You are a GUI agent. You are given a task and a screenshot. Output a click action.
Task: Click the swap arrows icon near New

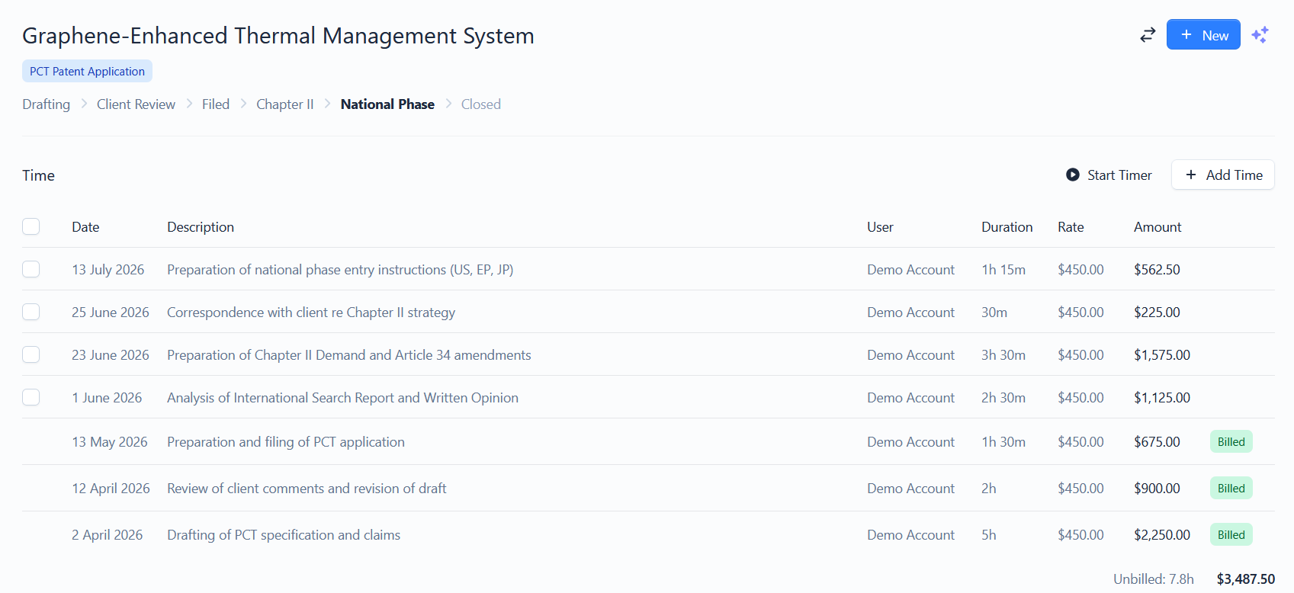tap(1148, 35)
